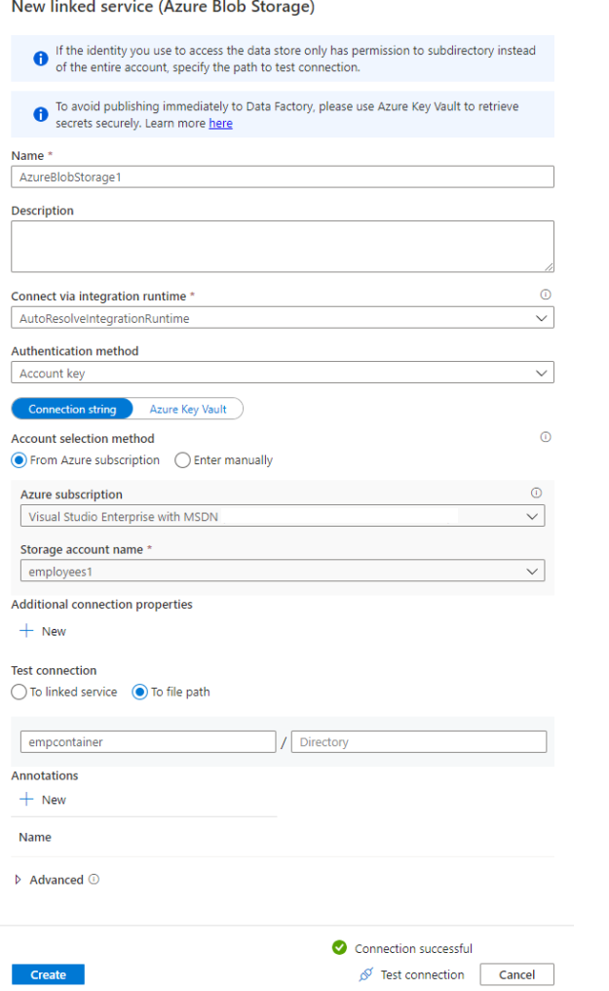Click the green Connection successful checkmark
Viewport: 609px width, 991px height.
pyautogui.click(x=339, y=948)
